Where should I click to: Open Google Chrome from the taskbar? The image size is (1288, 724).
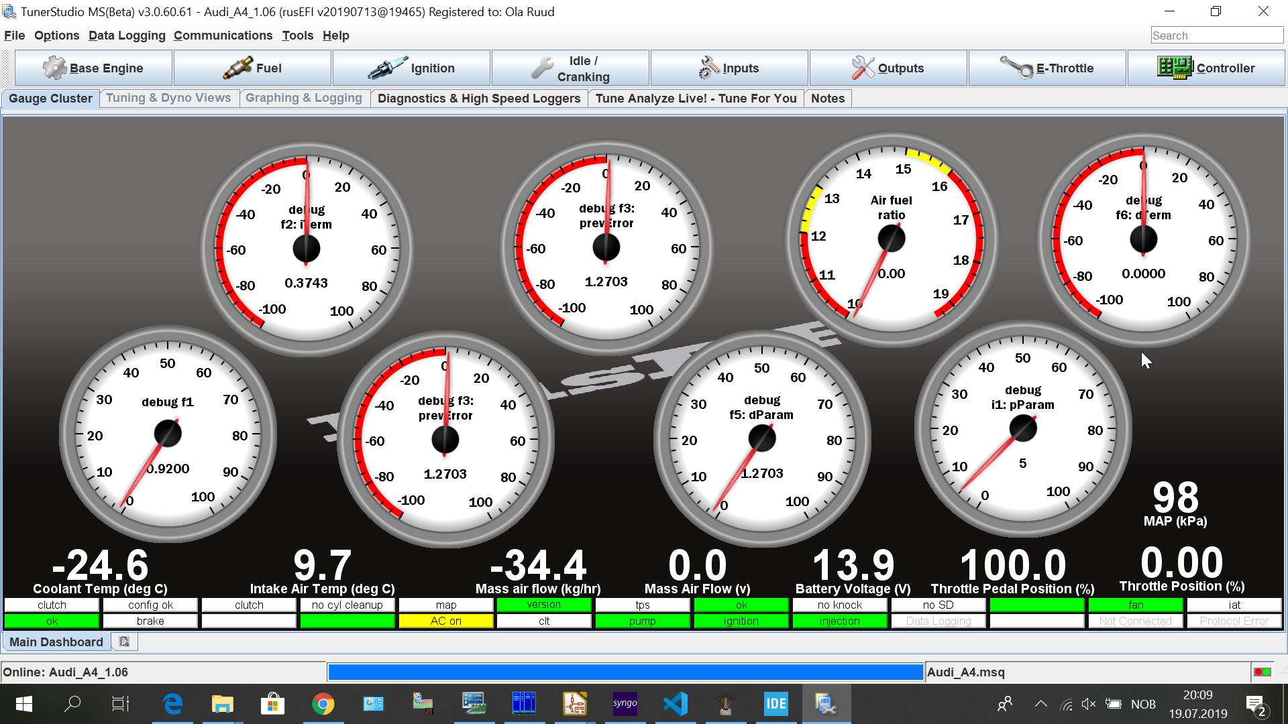point(323,704)
